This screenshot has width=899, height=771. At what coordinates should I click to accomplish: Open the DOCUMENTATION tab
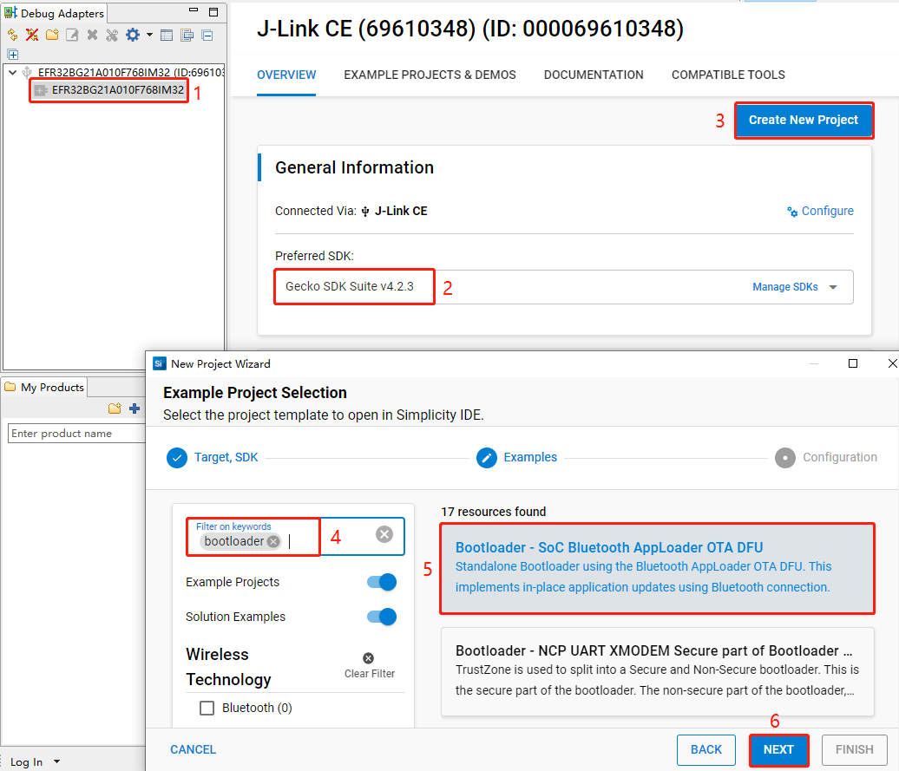[594, 75]
